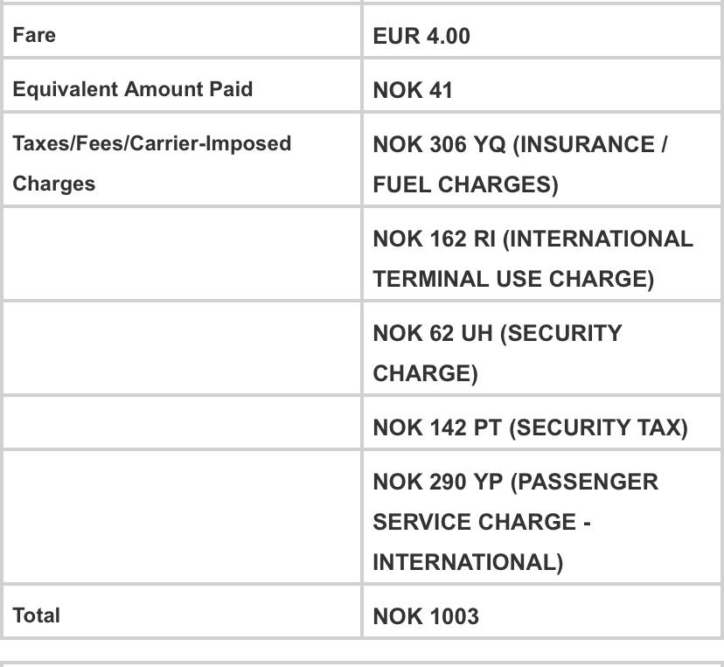Click the words TERMINAL USE CHARGE)
Viewport: 724px width, 667px height.
pyautogui.click(x=513, y=279)
